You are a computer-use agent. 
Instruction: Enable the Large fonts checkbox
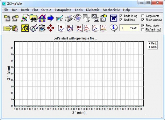coord(143,16)
